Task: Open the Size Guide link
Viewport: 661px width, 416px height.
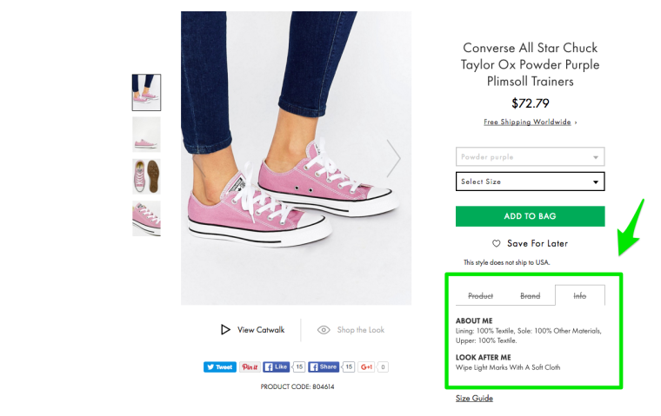Action: click(474, 399)
